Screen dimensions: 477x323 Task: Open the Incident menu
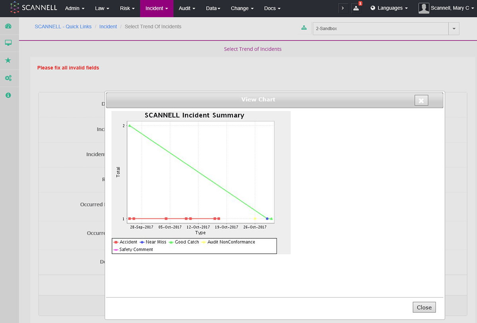tap(157, 8)
